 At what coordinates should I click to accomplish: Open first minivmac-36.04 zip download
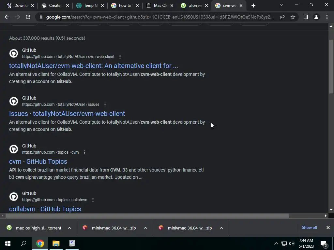pyautogui.click(x=110, y=228)
